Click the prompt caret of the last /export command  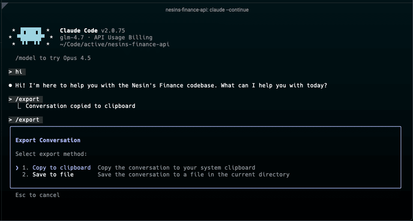coord(10,120)
